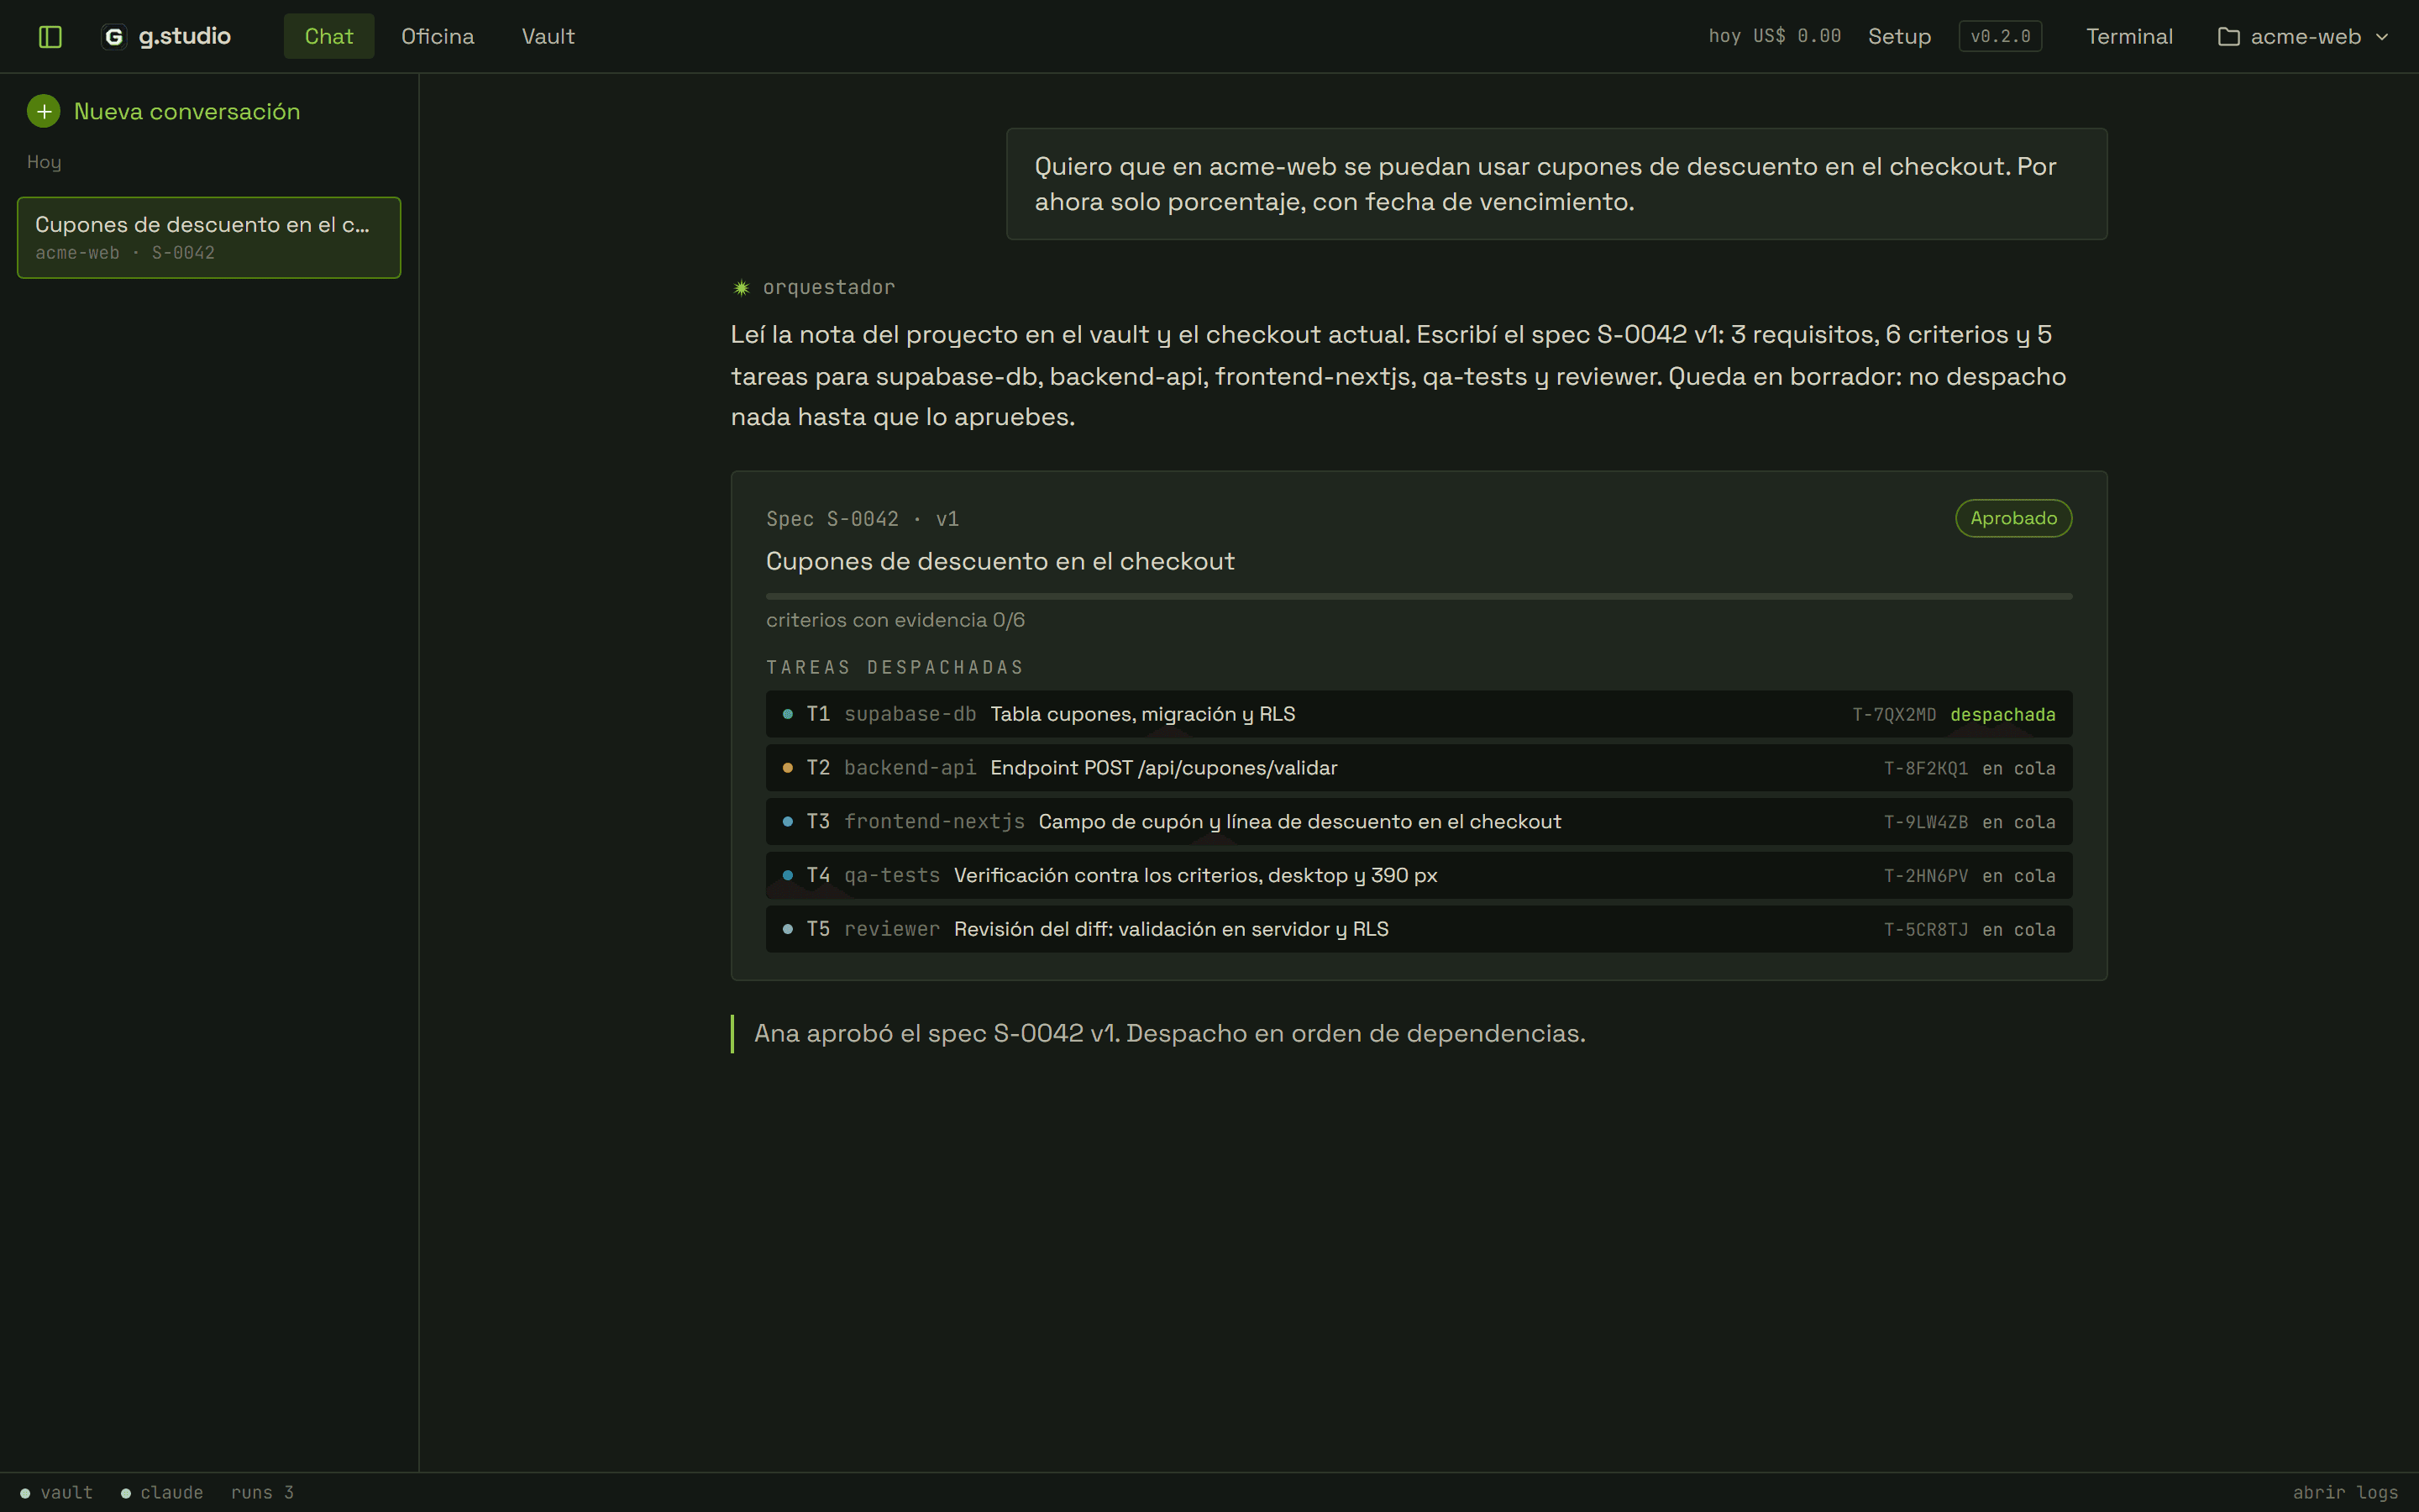Click task ID T-9LW4ZB

(x=1926, y=822)
